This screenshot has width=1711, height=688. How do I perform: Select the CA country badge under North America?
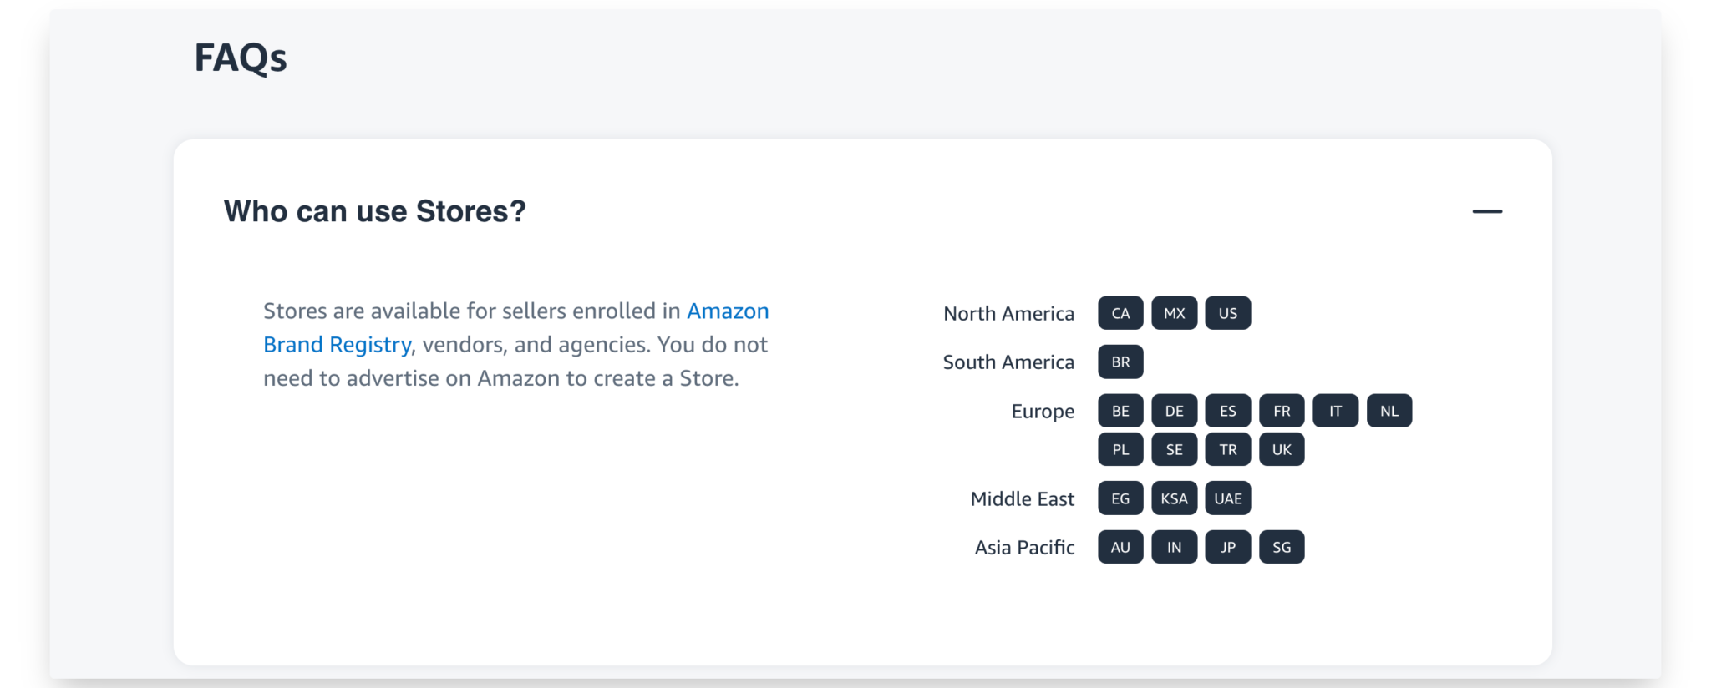click(x=1120, y=312)
